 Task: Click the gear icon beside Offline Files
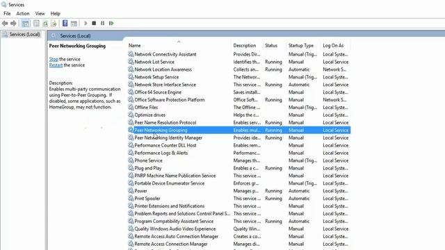(x=131, y=107)
